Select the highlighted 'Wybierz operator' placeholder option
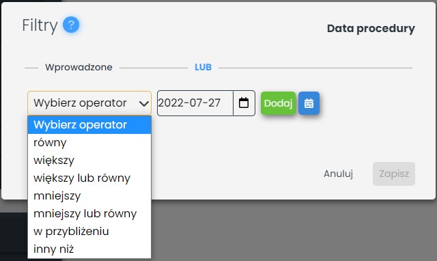Image resolution: width=437 pixels, height=261 pixels. [89, 124]
